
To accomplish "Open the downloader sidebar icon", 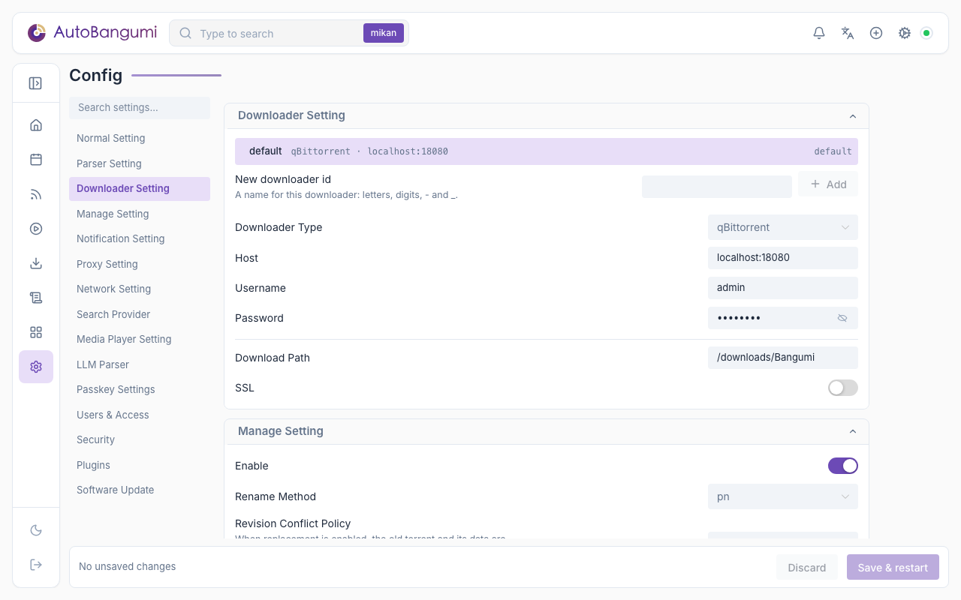I will click(x=36, y=263).
